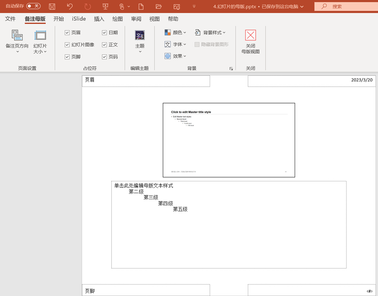The height and width of the screenshot is (296, 378).
Task: Select the Save icon on Quick Access Toolbar
Action: (52, 6)
